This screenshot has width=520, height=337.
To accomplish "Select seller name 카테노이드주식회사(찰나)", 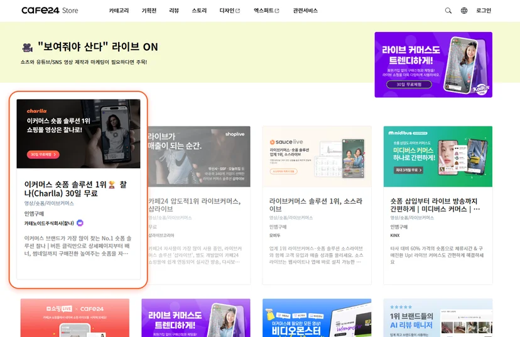I will tap(49, 223).
